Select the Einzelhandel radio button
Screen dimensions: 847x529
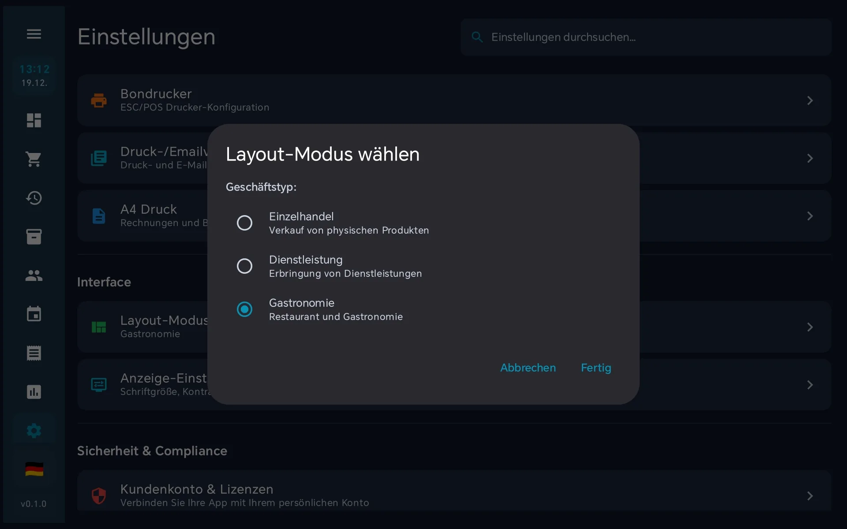pyautogui.click(x=244, y=223)
